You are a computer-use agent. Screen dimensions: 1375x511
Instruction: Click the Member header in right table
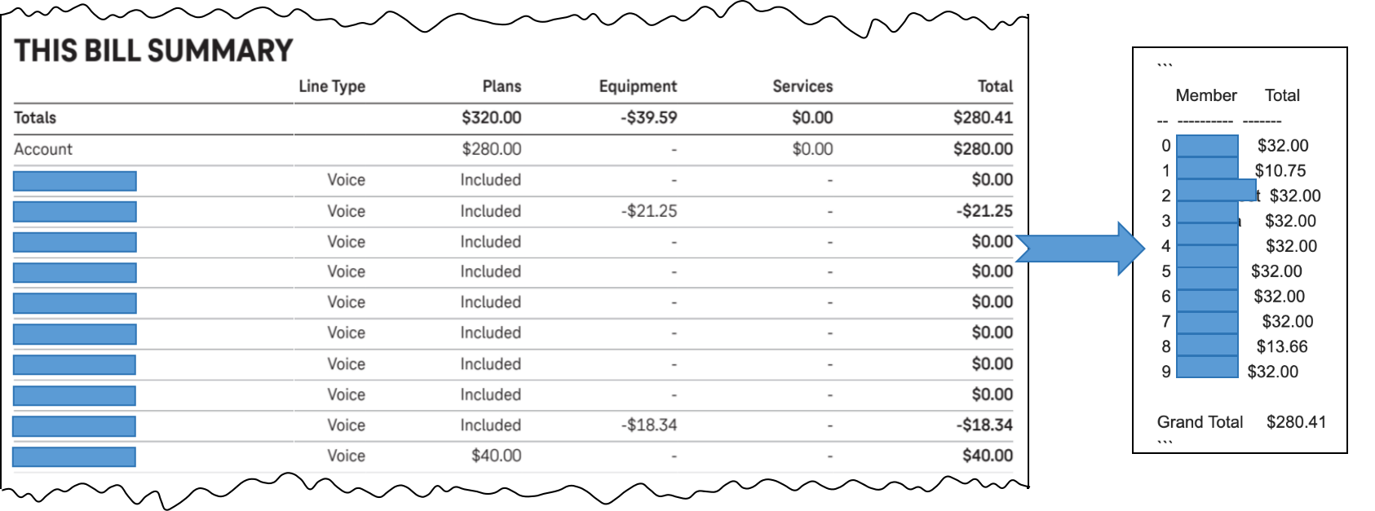click(x=1206, y=95)
